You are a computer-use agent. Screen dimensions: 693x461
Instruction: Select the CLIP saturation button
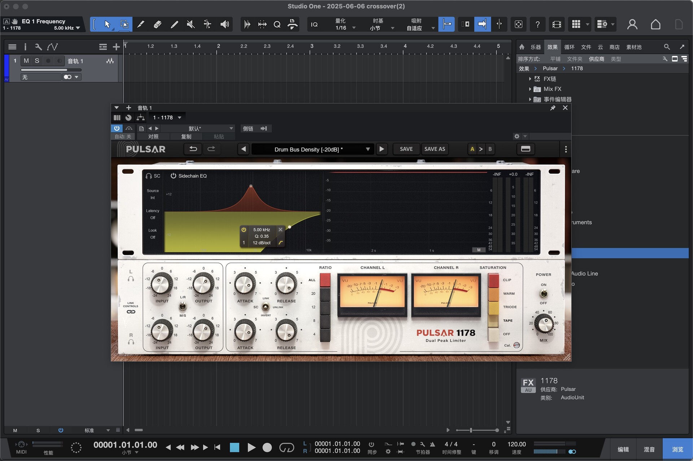pos(493,280)
